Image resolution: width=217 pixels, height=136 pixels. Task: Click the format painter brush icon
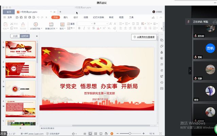tap(23, 24)
